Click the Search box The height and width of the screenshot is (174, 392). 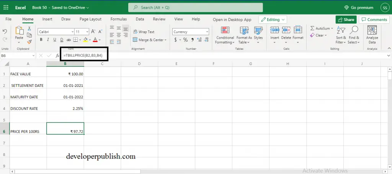(x=196, y=8)
